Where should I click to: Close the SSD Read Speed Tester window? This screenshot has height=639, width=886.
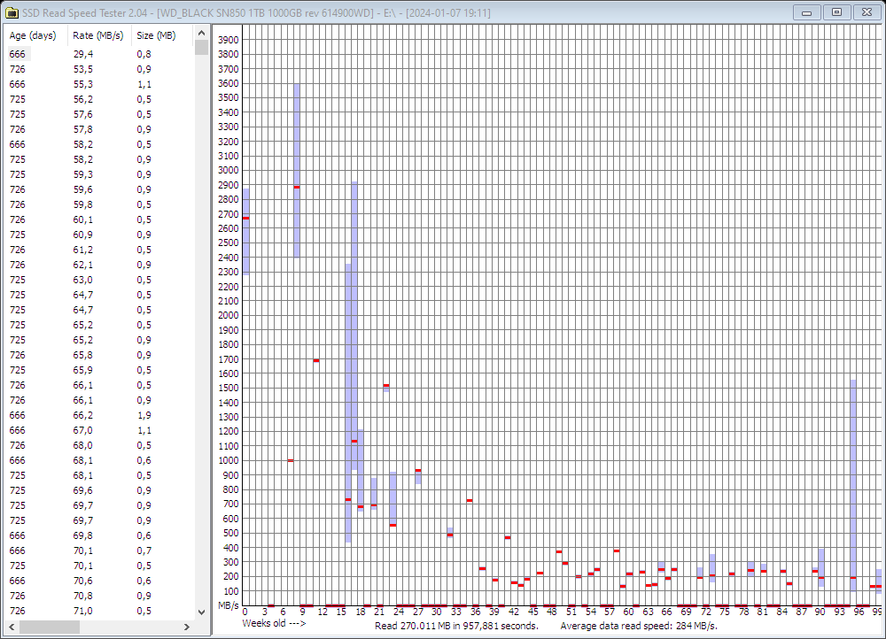pos(866,12)
